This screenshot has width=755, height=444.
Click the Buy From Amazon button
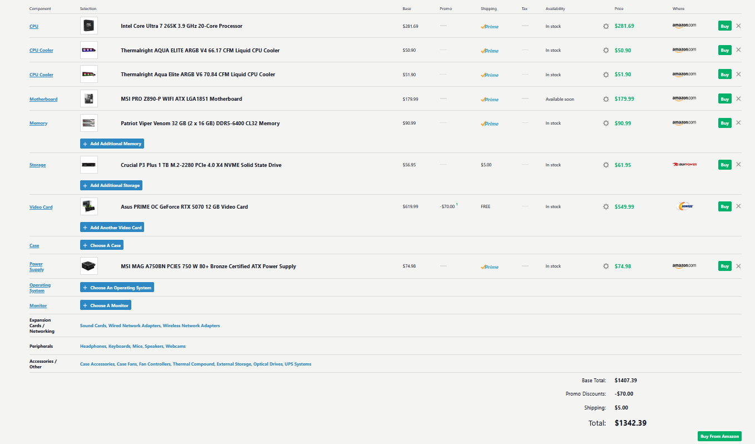pyautogui.click(x=719, y=436)
